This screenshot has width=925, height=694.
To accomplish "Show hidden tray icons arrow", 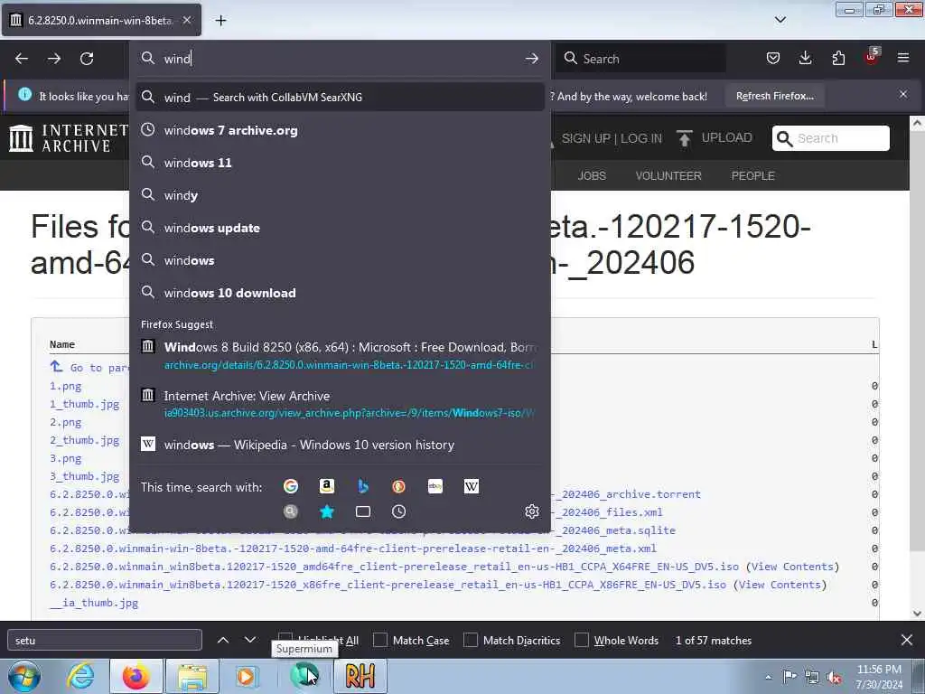I will (x=768, y=678).
